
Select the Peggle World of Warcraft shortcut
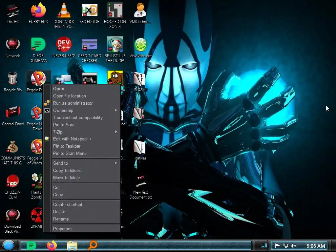tap(34, 152)
